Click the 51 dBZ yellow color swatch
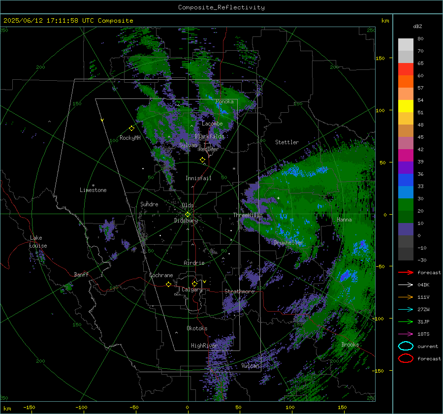This screenshot has height=414, width=443. [x=406, y=106]
